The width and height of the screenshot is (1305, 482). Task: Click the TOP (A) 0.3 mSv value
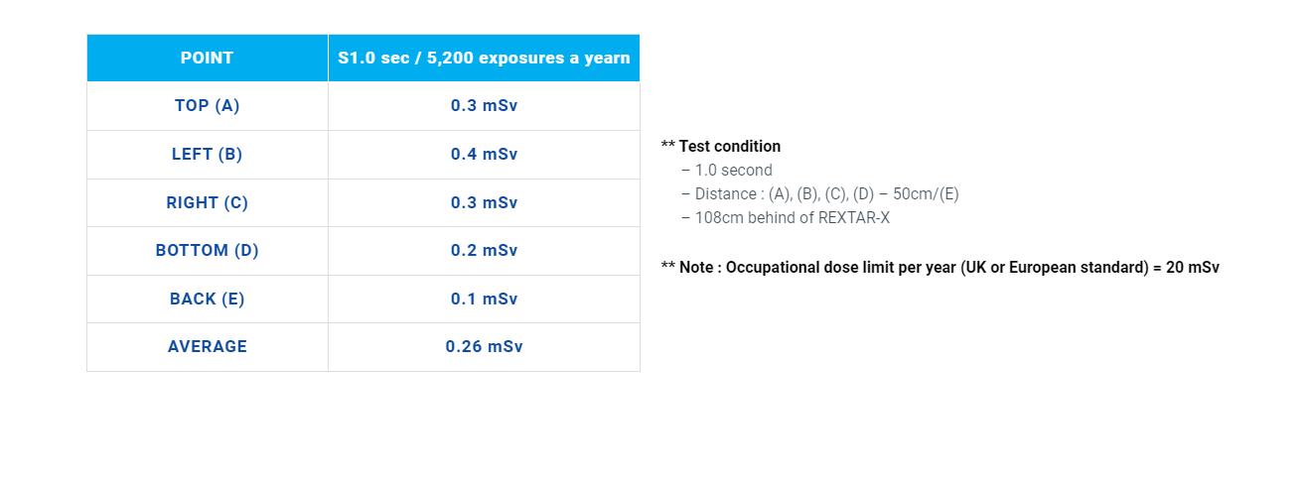click(484, 105)
